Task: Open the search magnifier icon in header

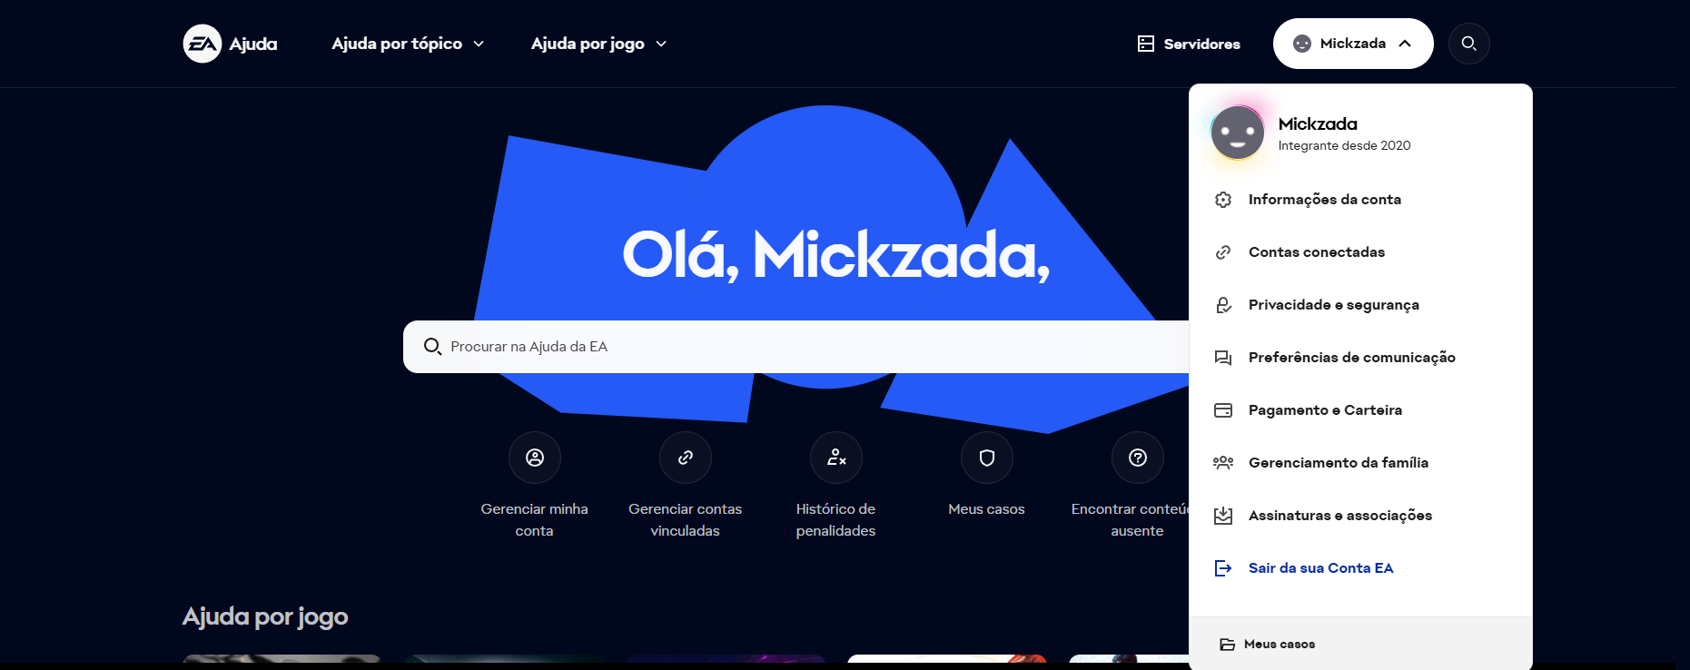Action: 1468,44
